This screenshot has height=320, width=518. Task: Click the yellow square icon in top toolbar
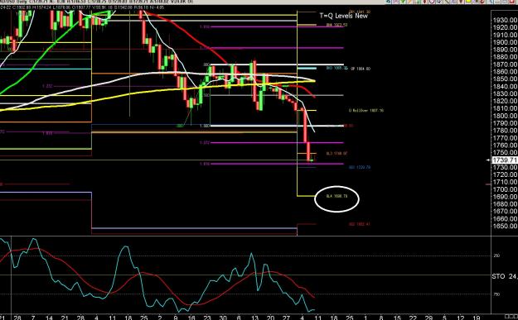point(468,1)
